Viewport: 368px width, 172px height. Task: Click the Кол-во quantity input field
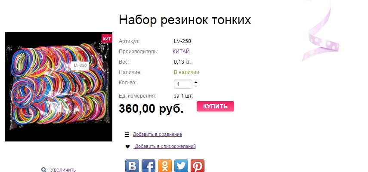coord(183,84)
